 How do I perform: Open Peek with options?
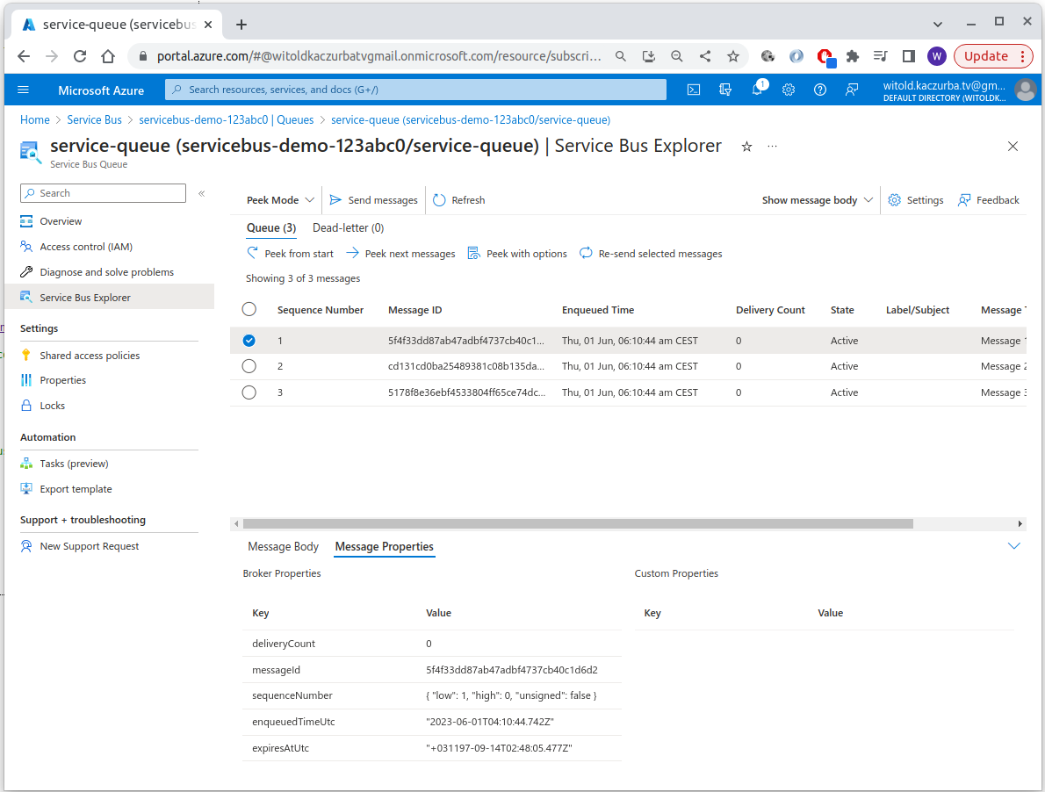(517, 254)
